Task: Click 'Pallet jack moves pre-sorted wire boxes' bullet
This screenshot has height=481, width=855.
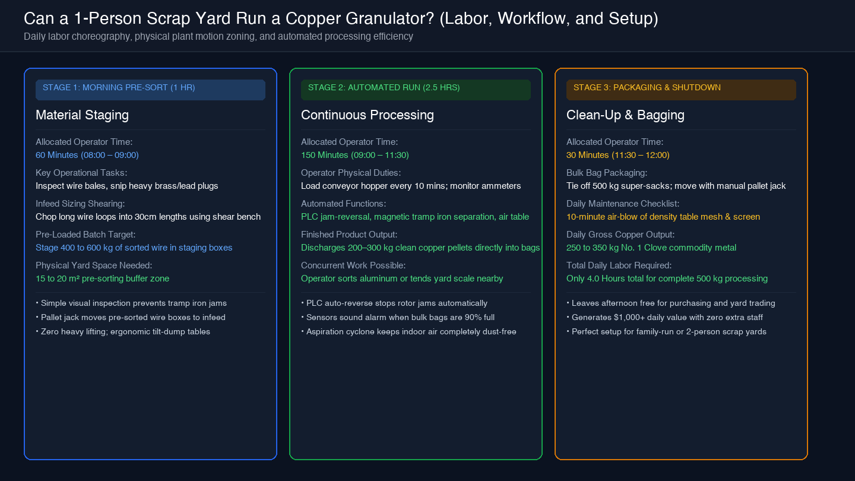Action: click(131, 317)
